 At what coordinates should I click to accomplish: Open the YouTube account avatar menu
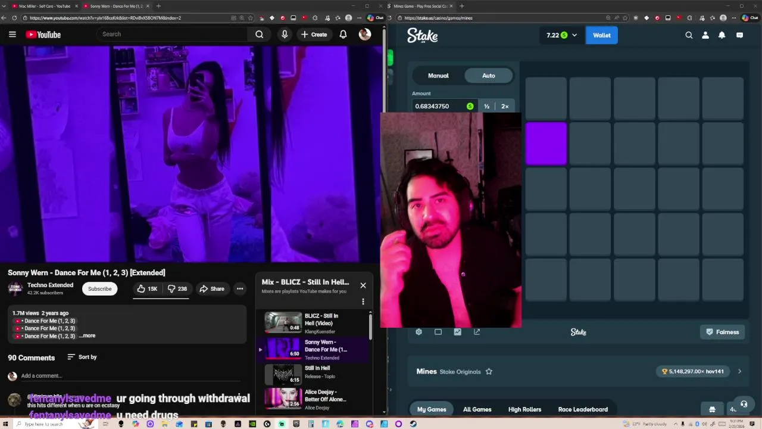pyautogui.click(x=365, y=35)
